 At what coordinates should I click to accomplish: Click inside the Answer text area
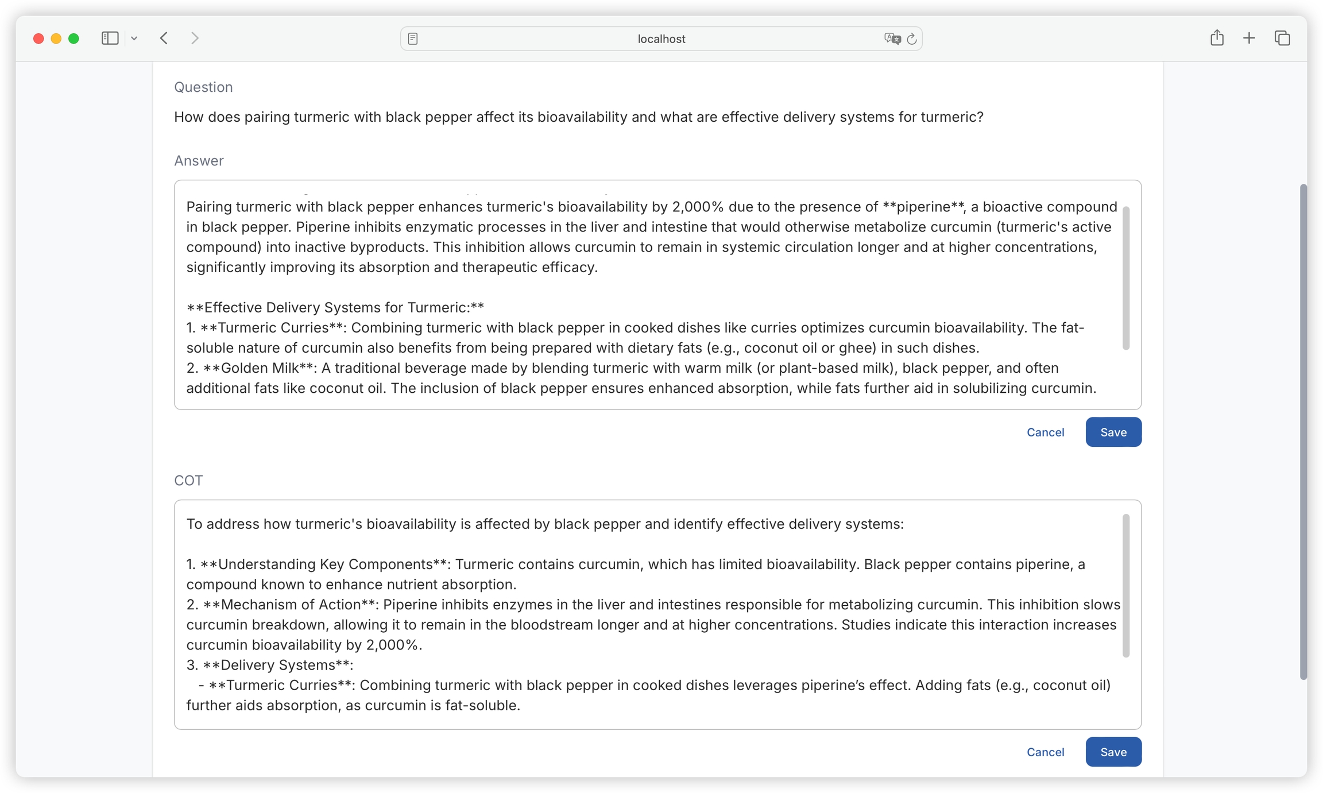click(x=649, y=287)
